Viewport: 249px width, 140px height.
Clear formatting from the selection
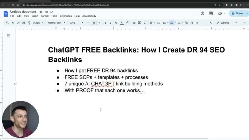[197, 23]
